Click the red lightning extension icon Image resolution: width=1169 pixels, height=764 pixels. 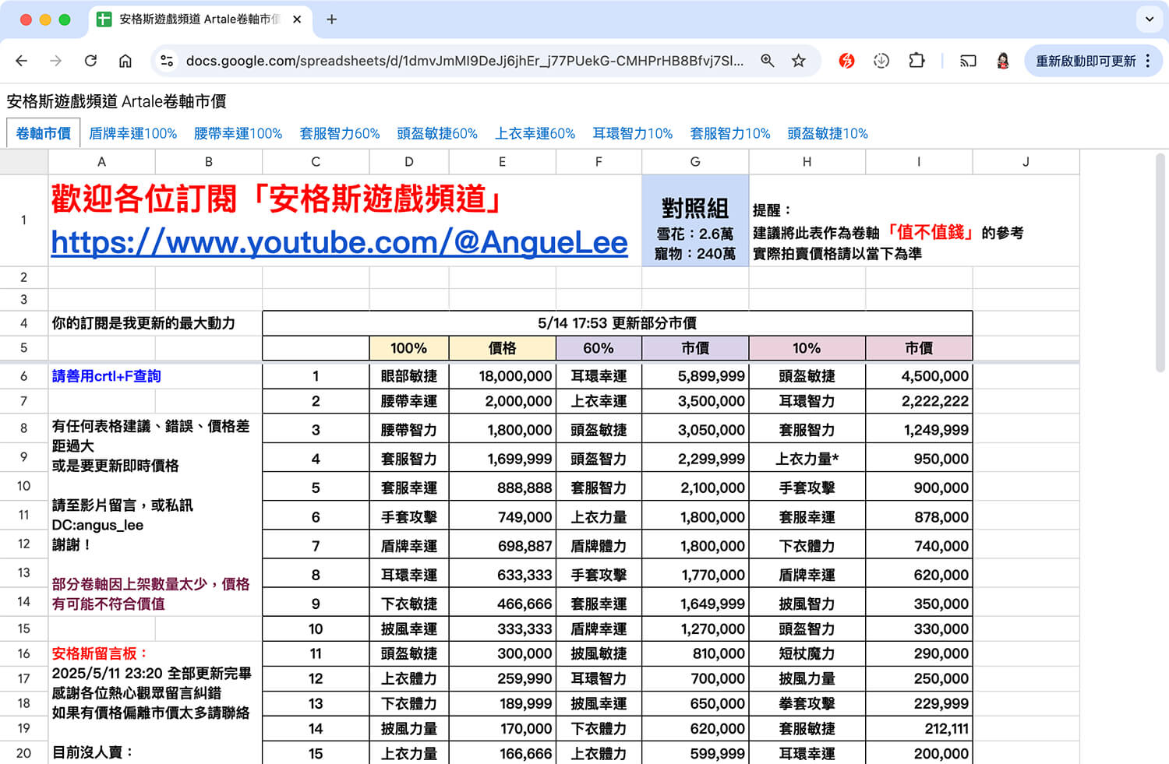point(846,61)
